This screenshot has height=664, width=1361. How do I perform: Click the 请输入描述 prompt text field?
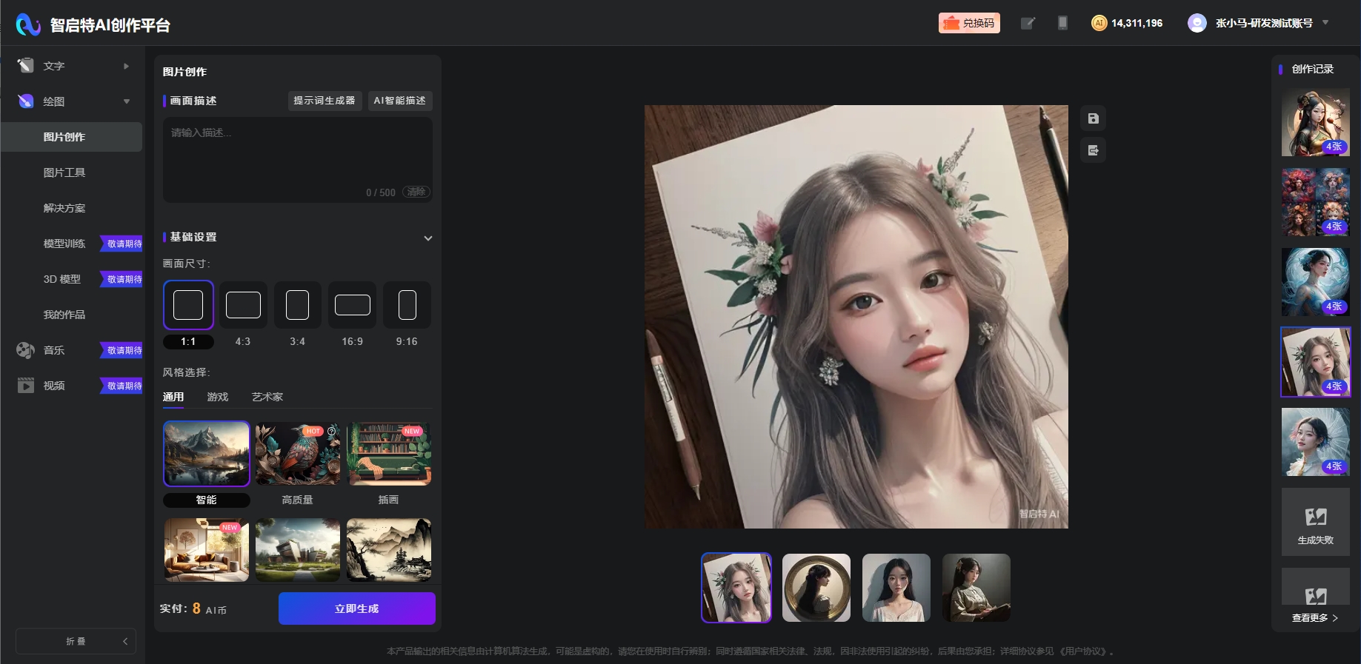coord(296,155)
